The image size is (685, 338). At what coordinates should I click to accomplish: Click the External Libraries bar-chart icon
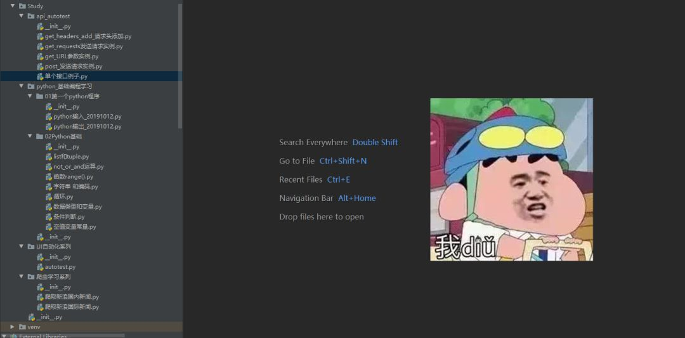pyautogui.click(x=13, y=336)
